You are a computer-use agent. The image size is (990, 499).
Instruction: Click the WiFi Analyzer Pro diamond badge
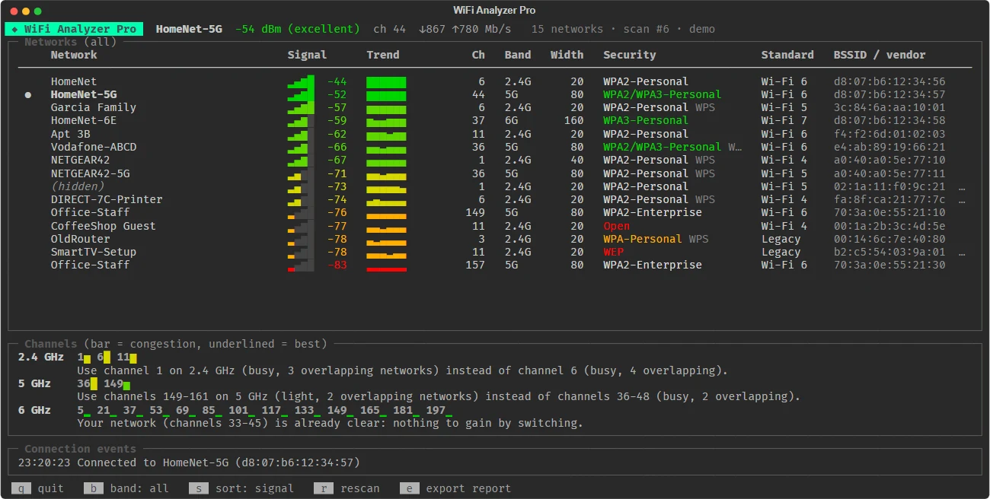(74, 29)
